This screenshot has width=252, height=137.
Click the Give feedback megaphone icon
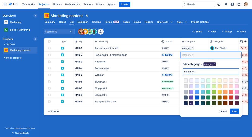(13, 133)
